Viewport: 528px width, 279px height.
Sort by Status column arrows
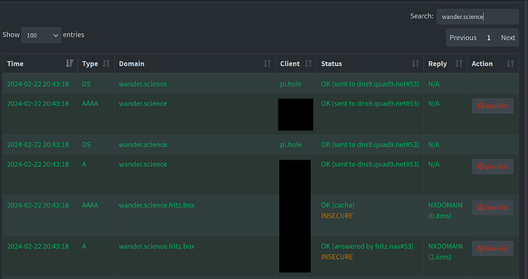tap(416, 63)
